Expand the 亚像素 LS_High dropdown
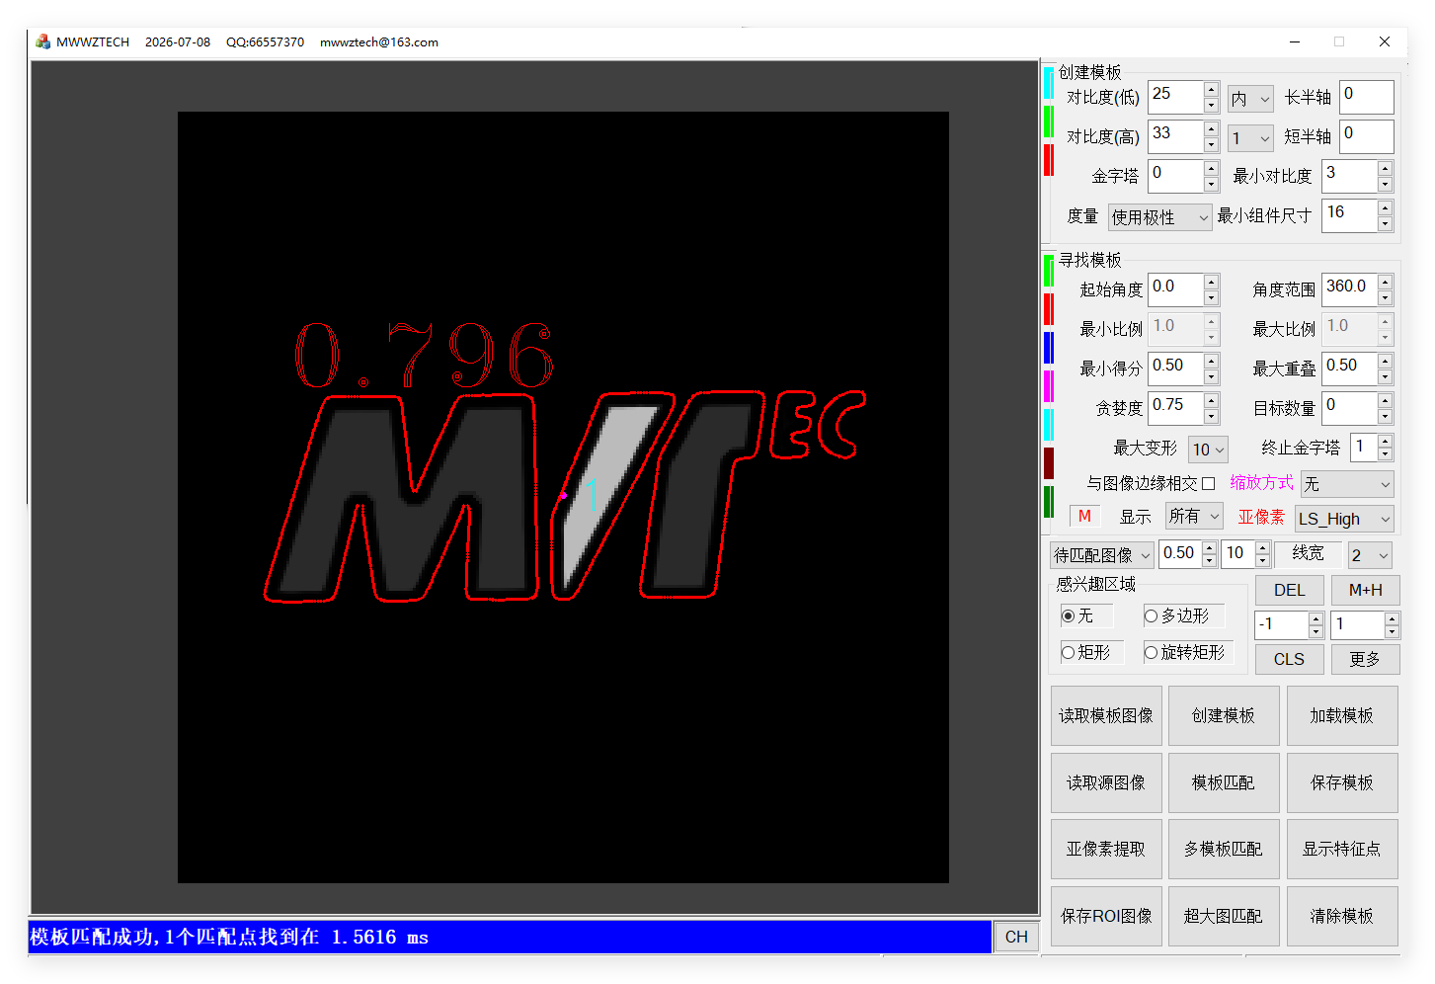Viewport: 1435px width, 984px height. click(1344, 519)
